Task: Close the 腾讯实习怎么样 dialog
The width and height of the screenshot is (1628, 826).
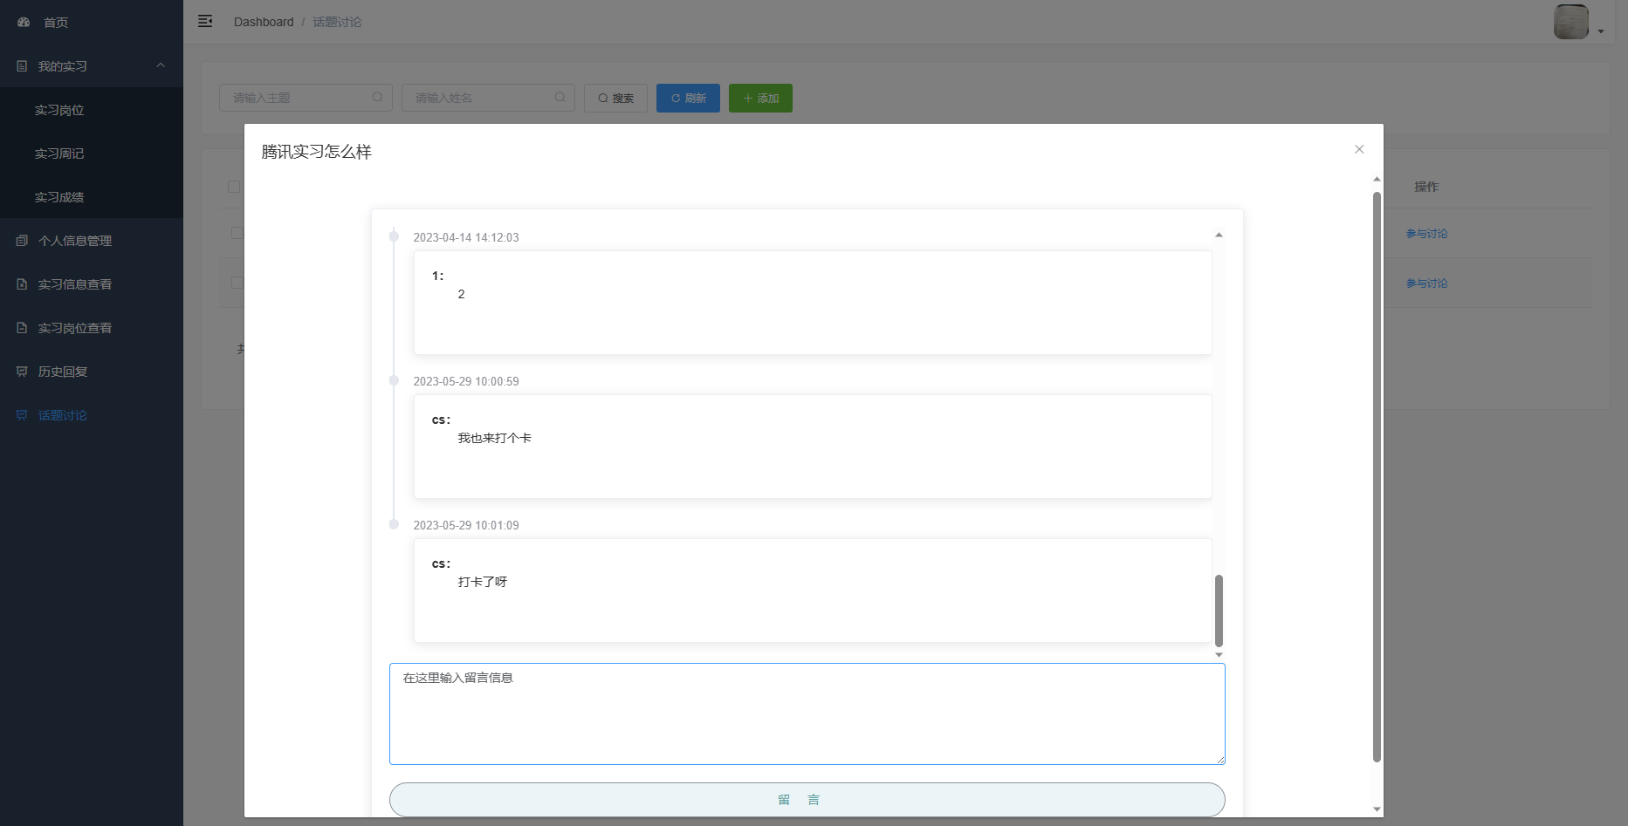Action: point(1359,149)
